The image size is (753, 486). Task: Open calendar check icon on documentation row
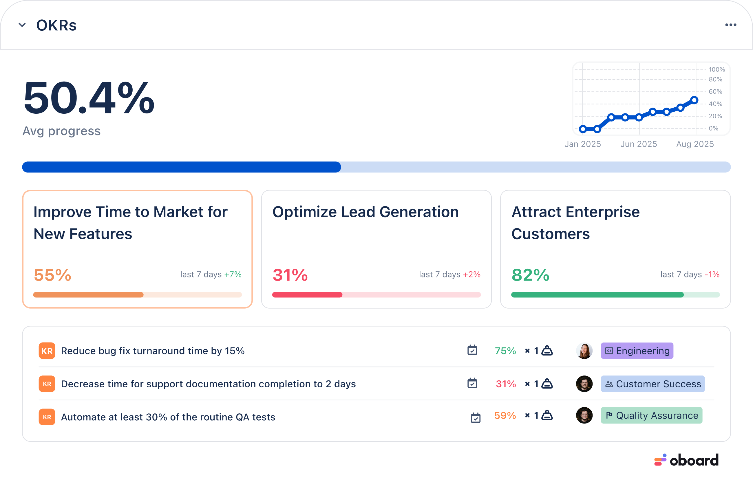coord(472,383)
